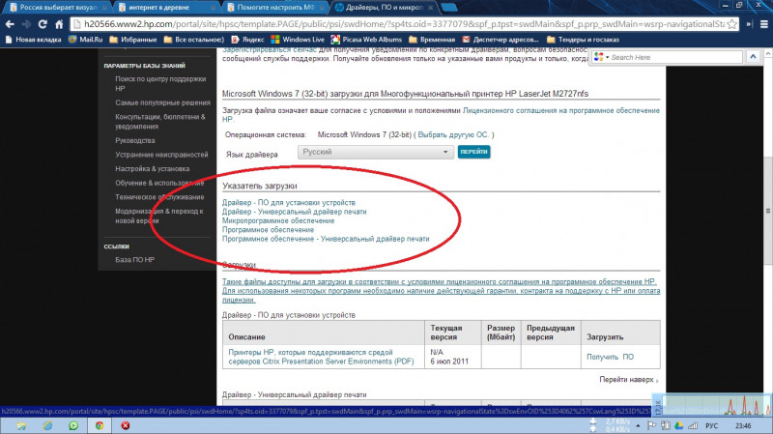This screenshot has height=434, width=773.
Task: Open the Новая вкладка bookmark
Action: tap(33, 40)
